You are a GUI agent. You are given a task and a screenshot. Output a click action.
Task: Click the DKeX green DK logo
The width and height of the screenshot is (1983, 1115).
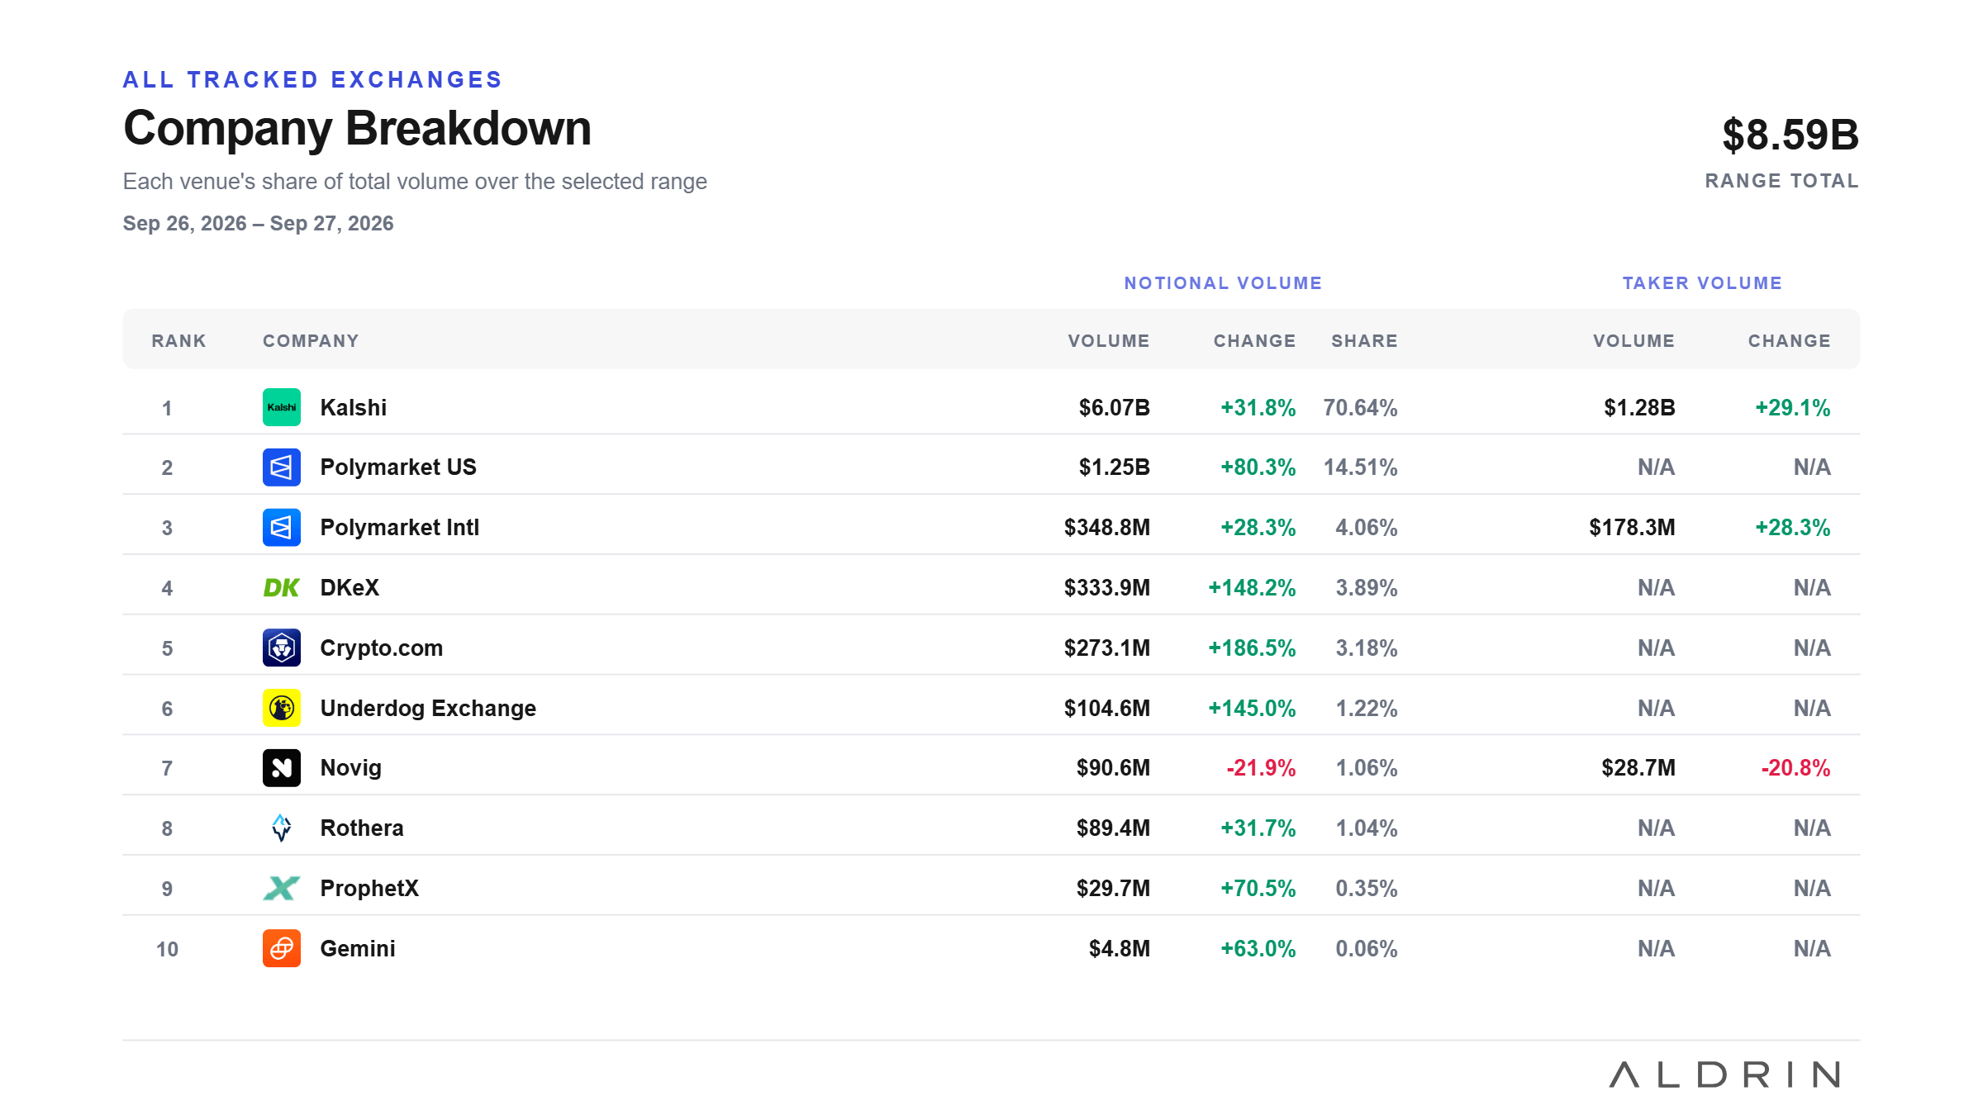click(x=282, y=587)
